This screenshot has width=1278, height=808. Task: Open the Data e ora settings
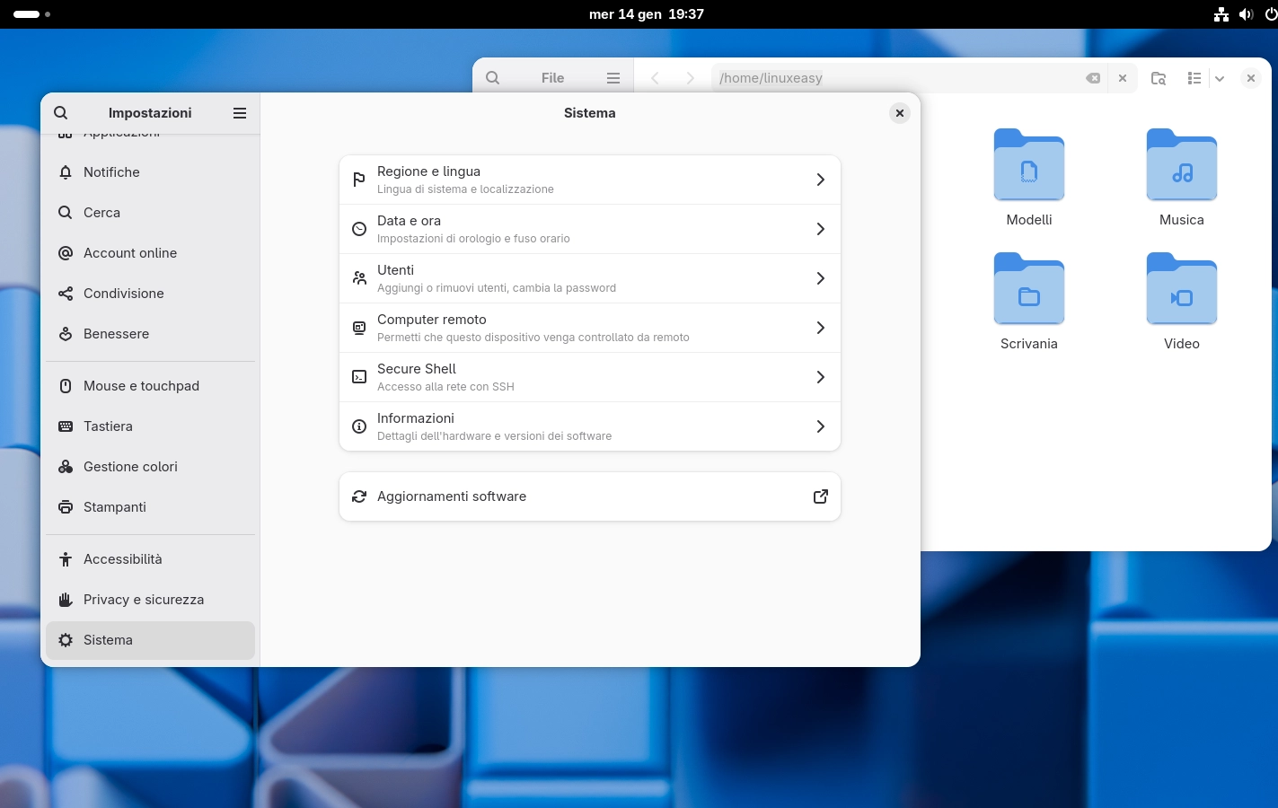tap(590, 229)
